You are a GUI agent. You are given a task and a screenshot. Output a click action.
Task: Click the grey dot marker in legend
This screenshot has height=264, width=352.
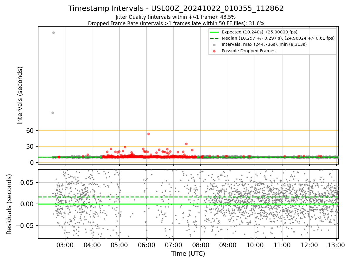coord(214,45)
